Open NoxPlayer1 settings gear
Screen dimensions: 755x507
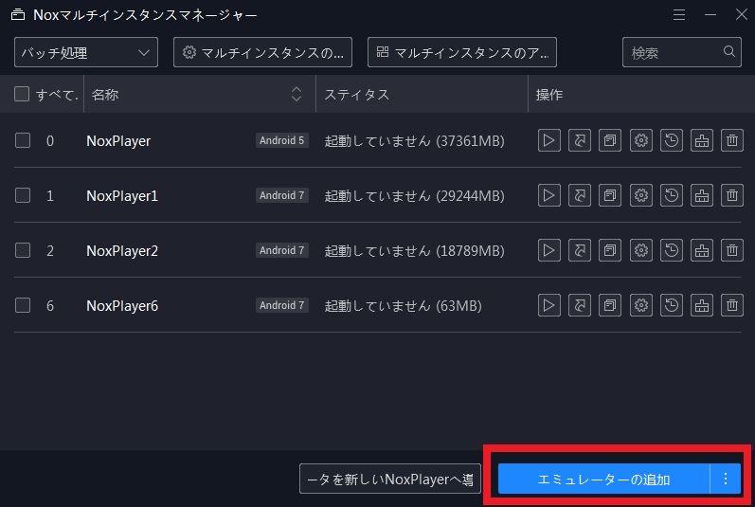[x=641, y=195]
